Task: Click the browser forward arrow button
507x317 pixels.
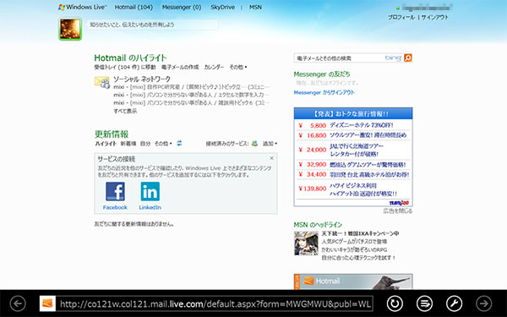Action: pyautogui.click(x=484, y=303)
